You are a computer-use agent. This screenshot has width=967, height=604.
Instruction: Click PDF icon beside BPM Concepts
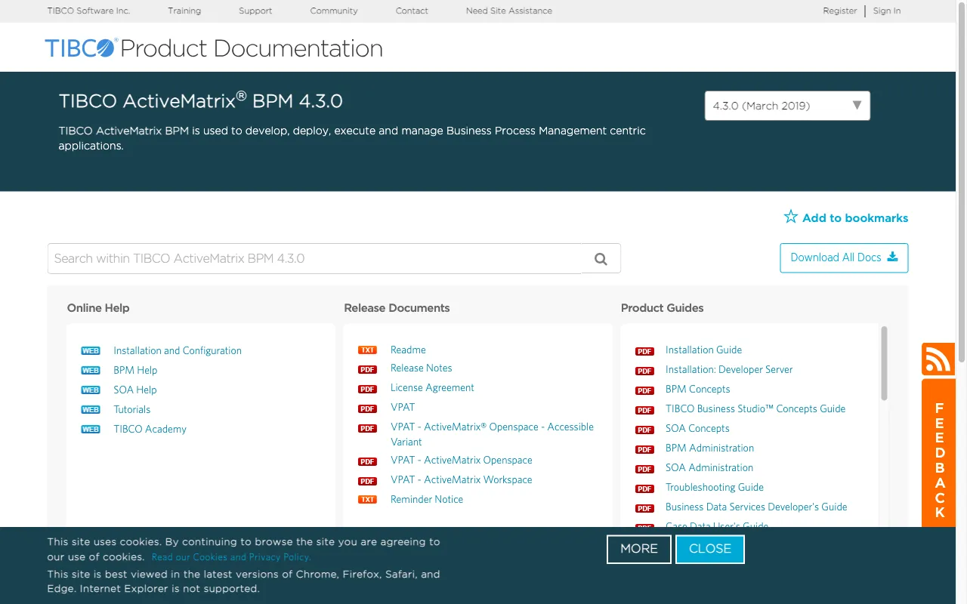click(x=644, y=391)
